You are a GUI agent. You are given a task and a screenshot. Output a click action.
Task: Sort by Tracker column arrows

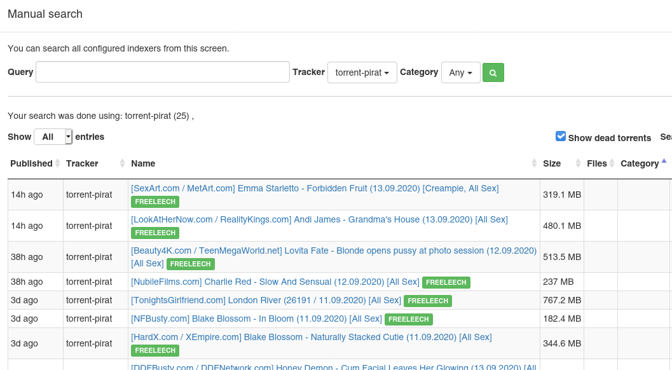[122, 163]
